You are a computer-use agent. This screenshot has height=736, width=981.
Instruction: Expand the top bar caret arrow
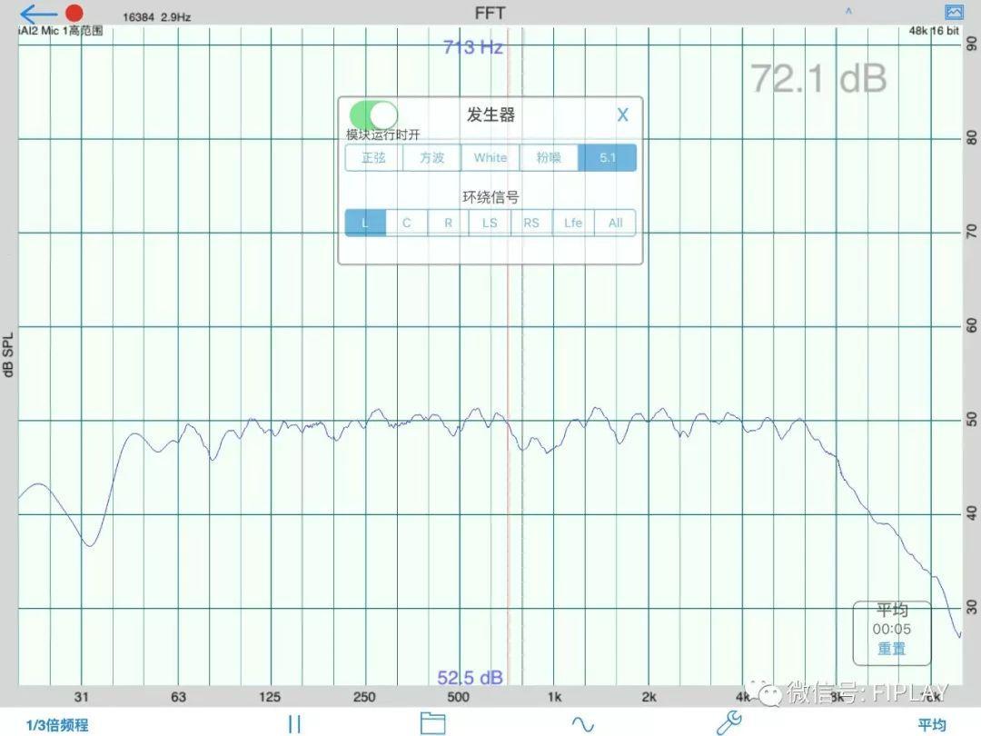tap(848, 12)
